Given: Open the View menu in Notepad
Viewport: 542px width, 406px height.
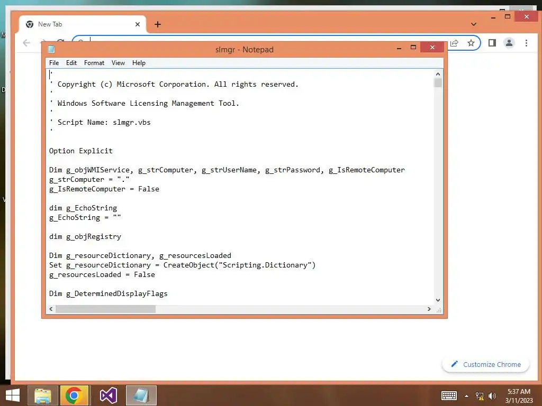Looking at the screenshot, I should (118, 63).
